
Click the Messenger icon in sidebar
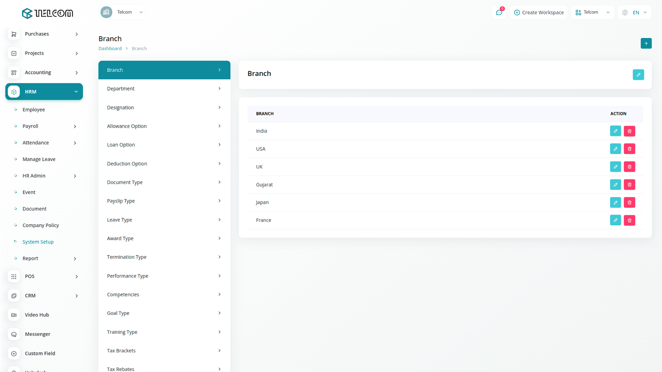coord(14,334)
